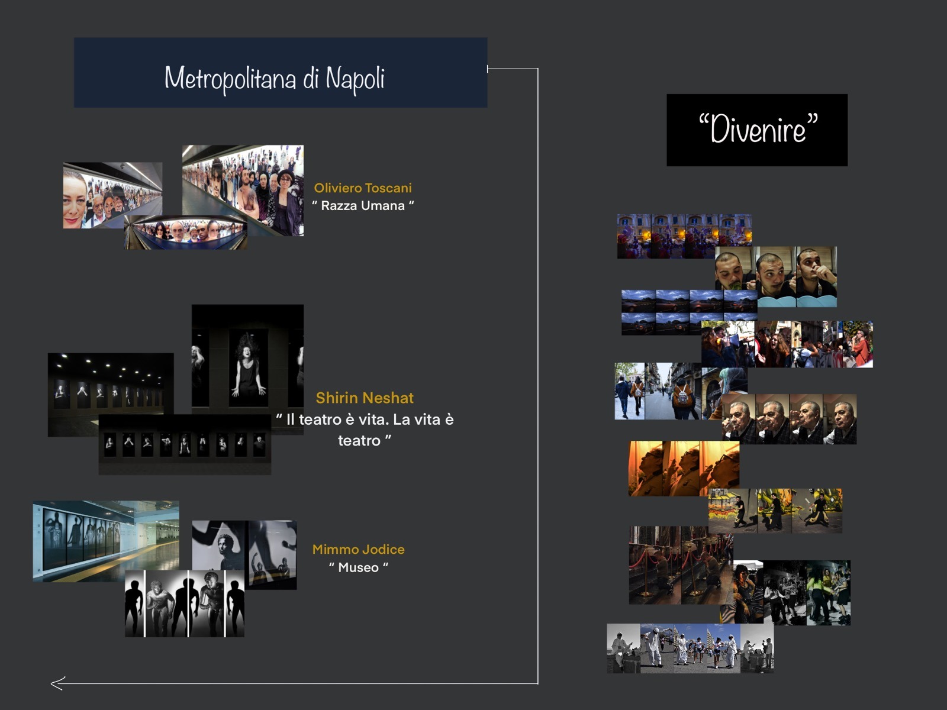
Task: Select the 'Oliviero Toscani' name label
Action: tap(363, 188)
